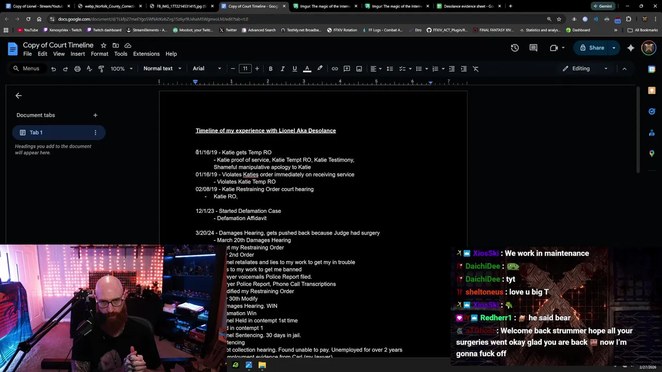Open the Editing mode dropdown
This screenshot has height=372, width=662.
585,69
